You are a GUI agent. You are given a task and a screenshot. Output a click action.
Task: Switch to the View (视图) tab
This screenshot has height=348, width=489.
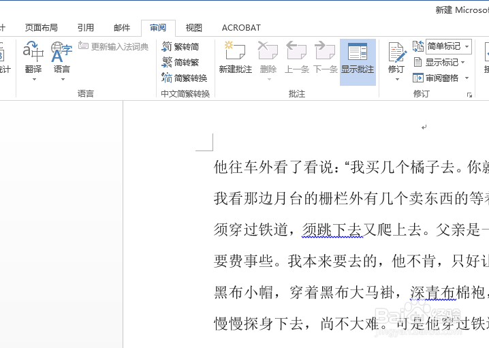[193, 28]
